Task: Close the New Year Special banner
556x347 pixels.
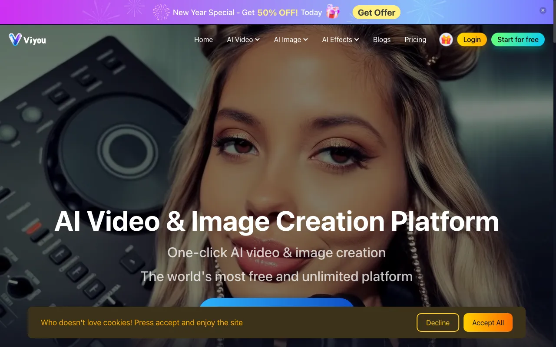Action: pyautogui.click(x=543, y=10)
